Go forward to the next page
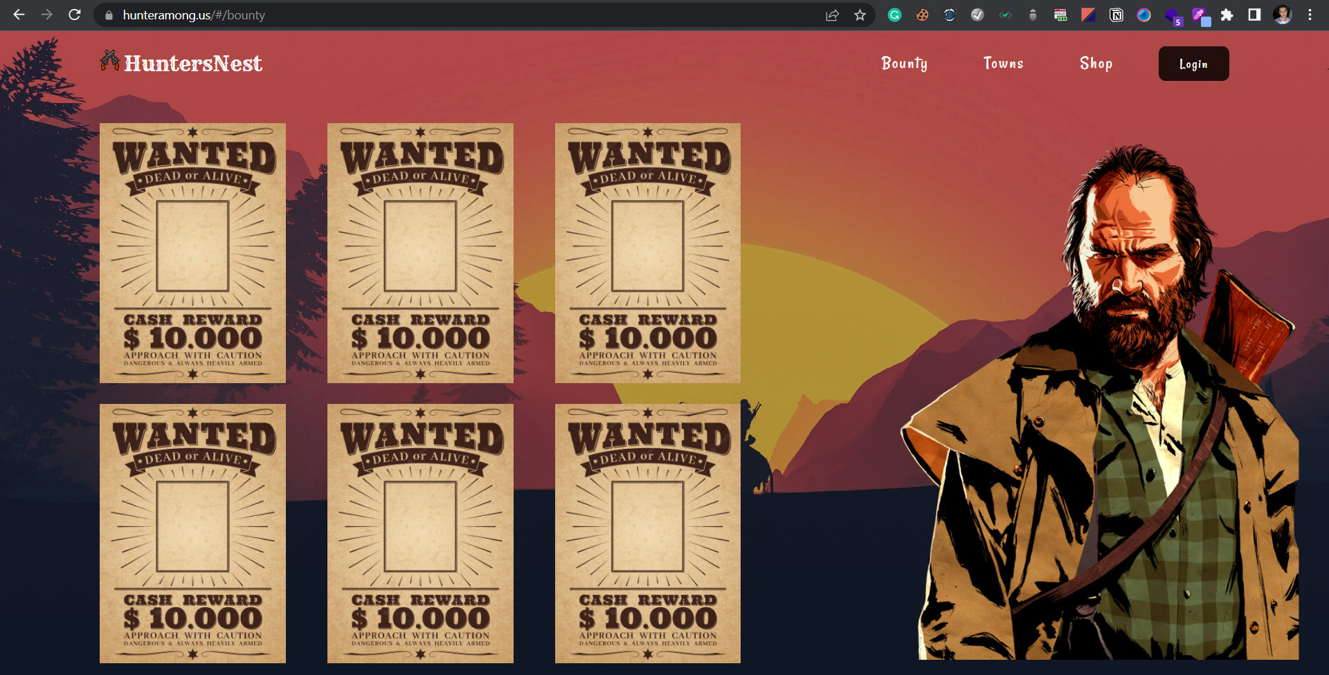The width and height of the screenshot is (1329, 675). [46, 15]
